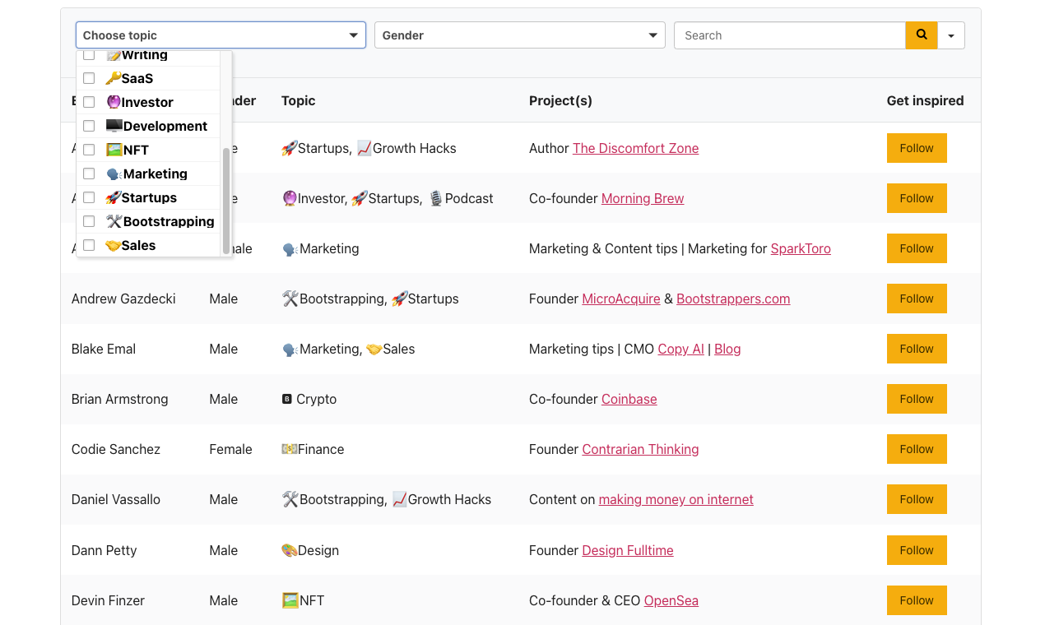
Task: Focus the Search input field
Action: point(790,35)
